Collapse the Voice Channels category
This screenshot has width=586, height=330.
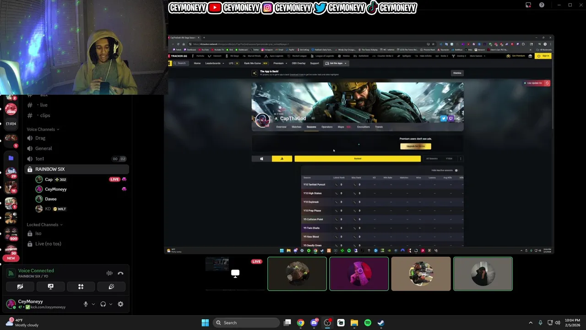pyautogui.click(x=43, y=129)
